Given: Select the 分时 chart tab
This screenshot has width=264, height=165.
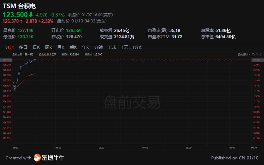Looking at the screenshot, I should click(10, 47).
